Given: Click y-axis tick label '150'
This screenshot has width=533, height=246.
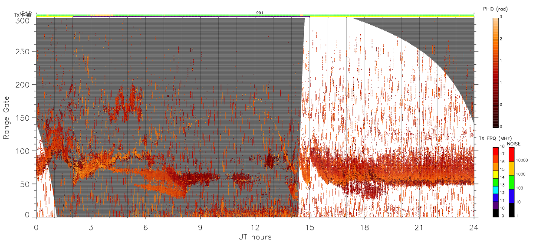Looking at the screenshot, I should coord(23,118).
